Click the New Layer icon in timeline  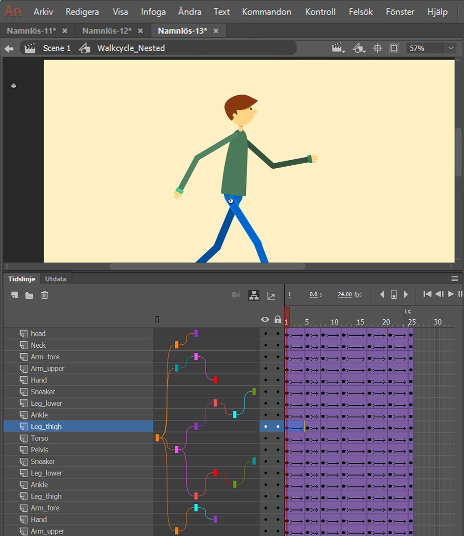click(x=15, y=295)
